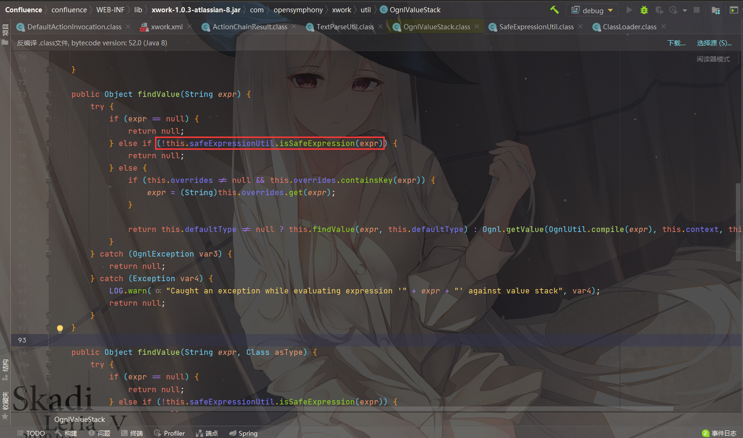Click line number 93 in gutter

point(22,340)
